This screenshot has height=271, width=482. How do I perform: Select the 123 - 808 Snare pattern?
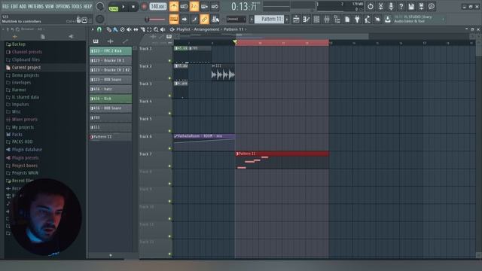point(111,80)
